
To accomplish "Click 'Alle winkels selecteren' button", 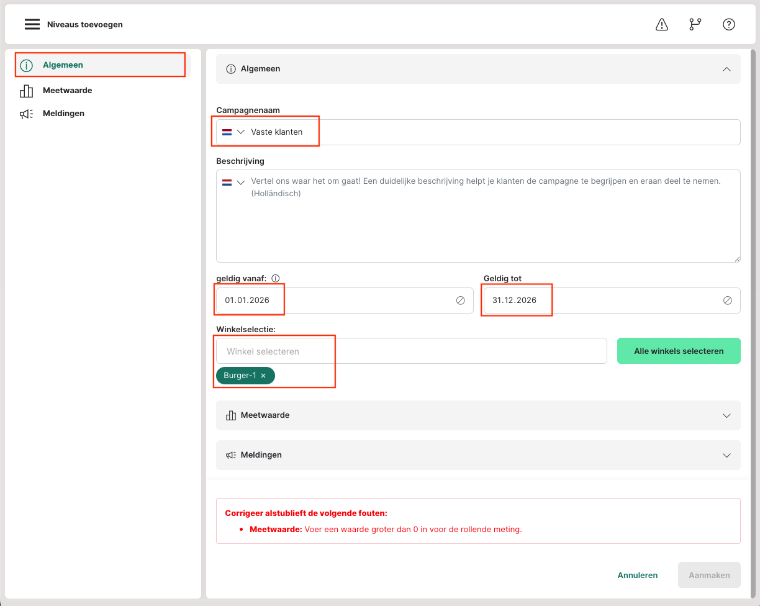I will pyautogui.click(x=679, y=351).
